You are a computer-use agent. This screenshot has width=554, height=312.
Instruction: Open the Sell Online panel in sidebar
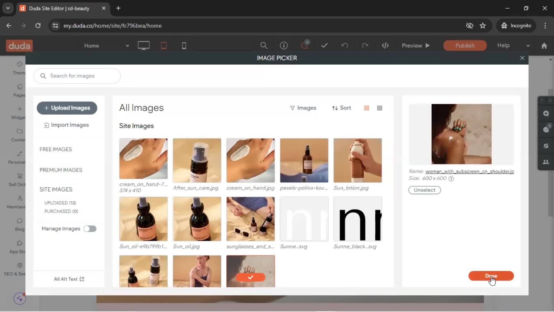18,180
